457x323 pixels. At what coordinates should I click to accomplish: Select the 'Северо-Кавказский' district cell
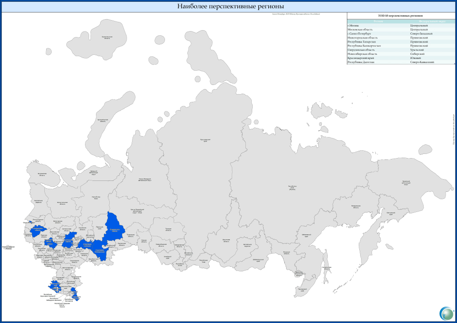tap(422, 62)
